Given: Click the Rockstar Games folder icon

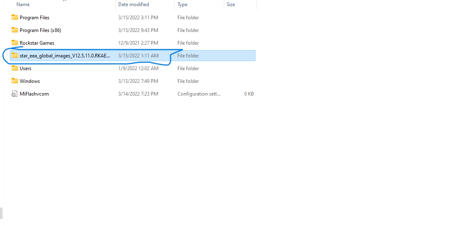Looking at the screenshot, I should (x=14, y=43).
